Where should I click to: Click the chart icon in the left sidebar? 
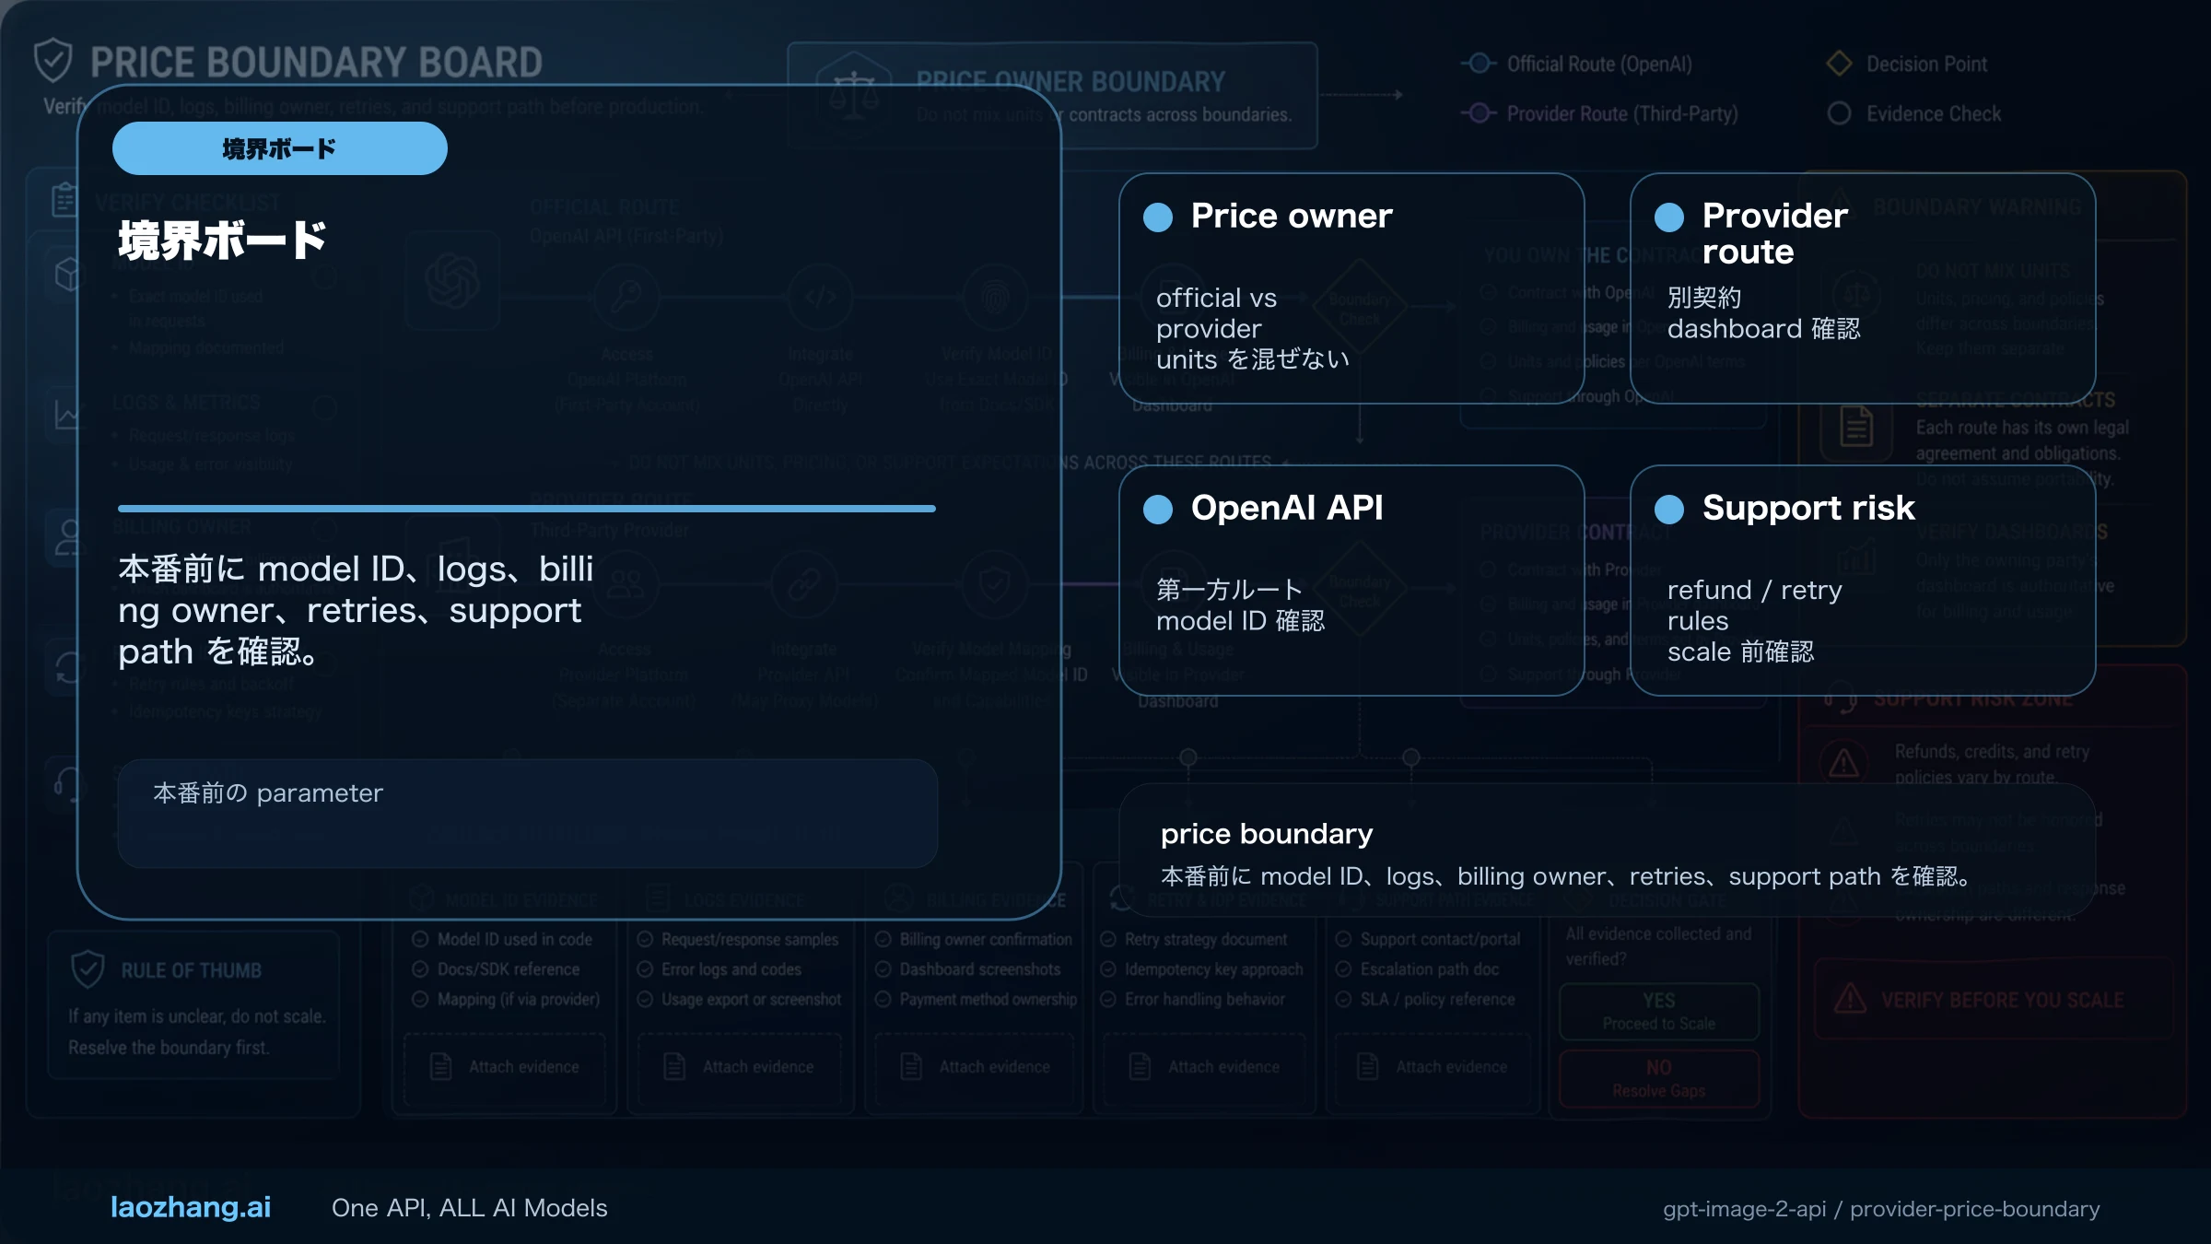coord(67,413)
